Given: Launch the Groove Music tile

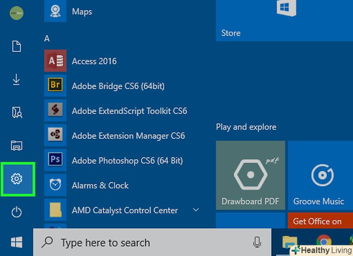Looking at the screenshot, I should click(320, 175).
